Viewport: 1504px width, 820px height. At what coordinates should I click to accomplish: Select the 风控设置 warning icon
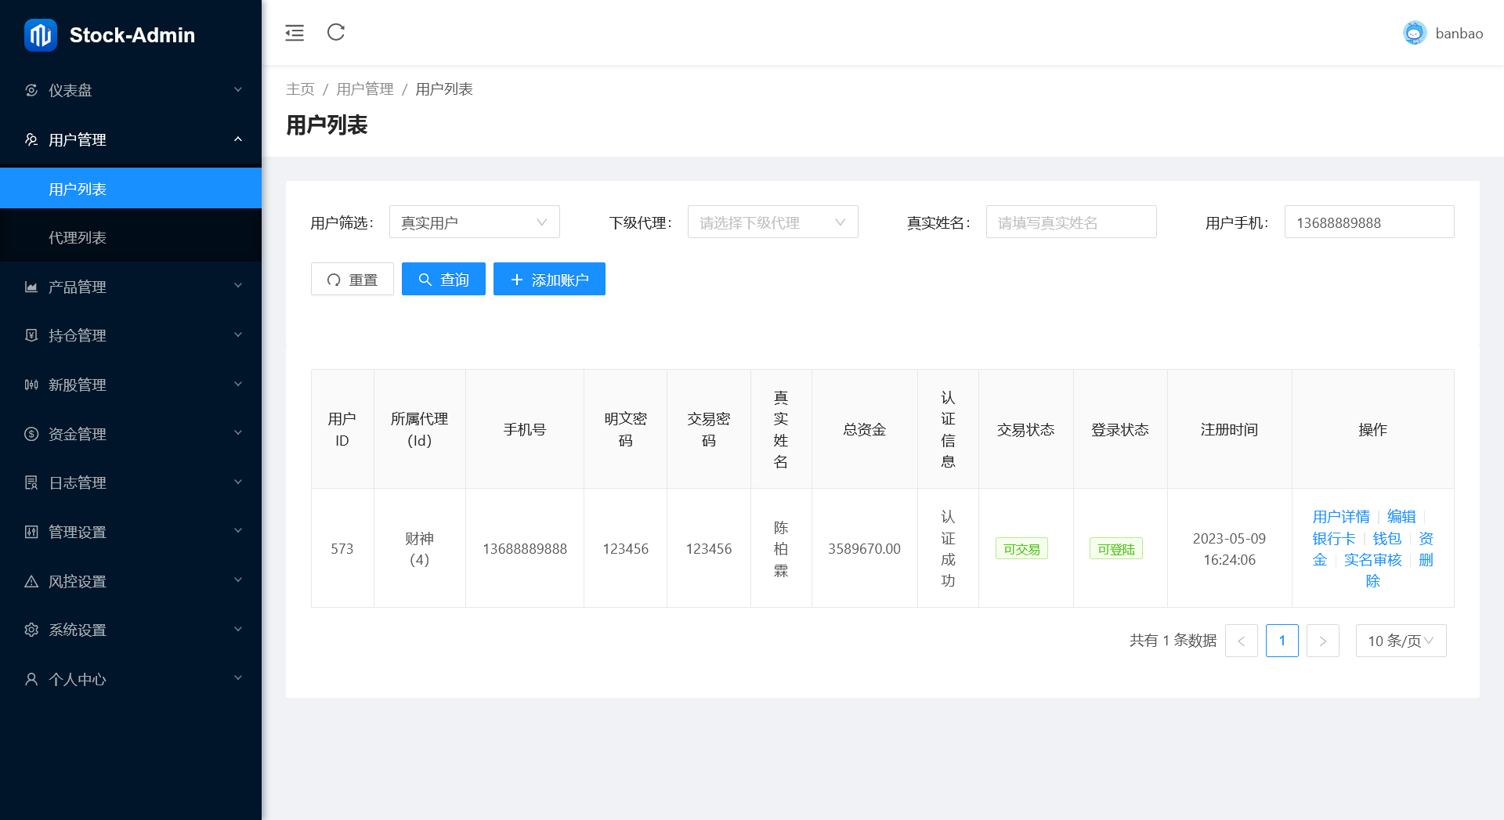click(31, 580)
